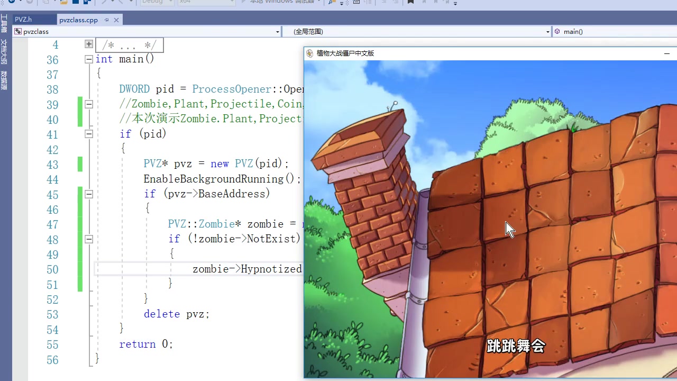Minimize the 植物大战僵尸中文版 game window
The width and height of the screenshot is (677, 381).
[x=667, y=53]
